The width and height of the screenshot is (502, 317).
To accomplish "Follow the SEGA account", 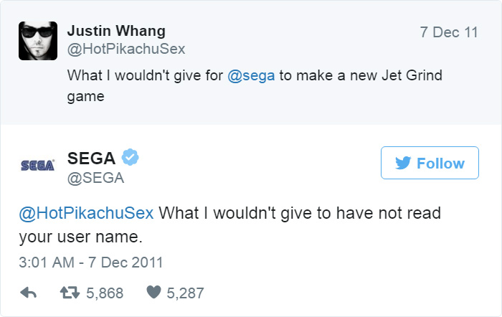I will point(429,164).
